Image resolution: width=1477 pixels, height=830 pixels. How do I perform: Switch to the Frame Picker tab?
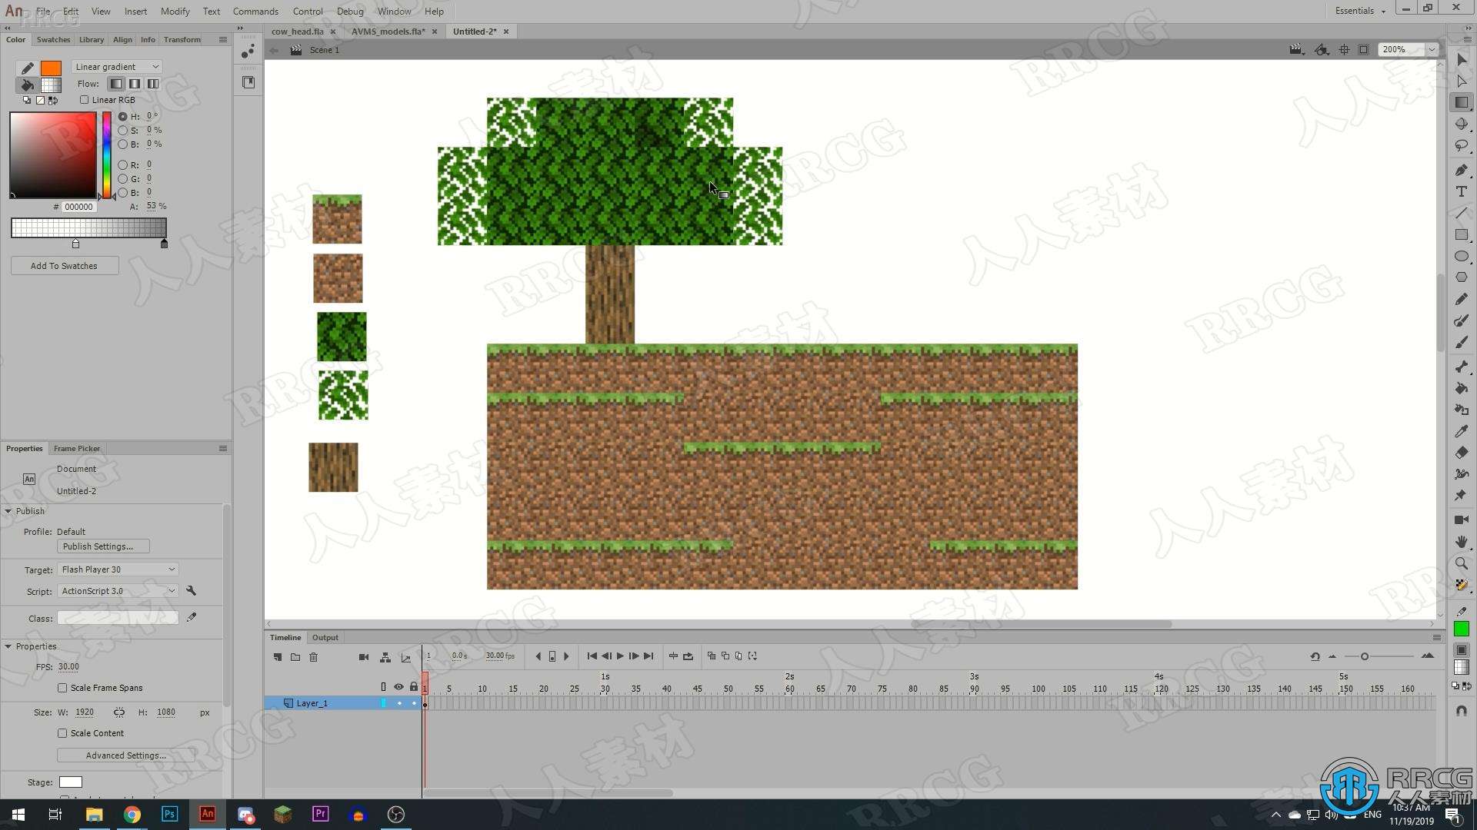tap(77, 448)
